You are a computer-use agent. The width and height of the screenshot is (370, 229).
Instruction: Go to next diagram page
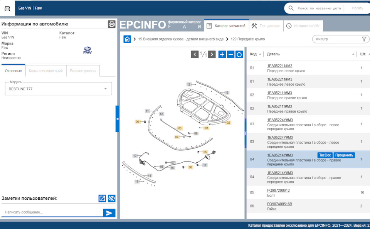tap(212, 54)
